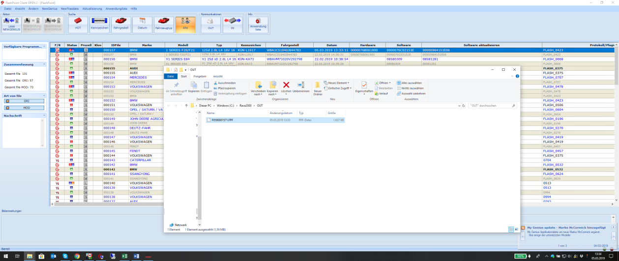The width and height of the screenshot is (619, 261).
Task: Go up one folder in Explorer
Action: click(186, 106)
